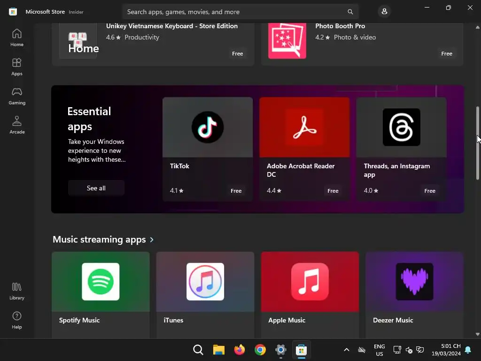Click the ENG US language indicator

pos(379,350)
